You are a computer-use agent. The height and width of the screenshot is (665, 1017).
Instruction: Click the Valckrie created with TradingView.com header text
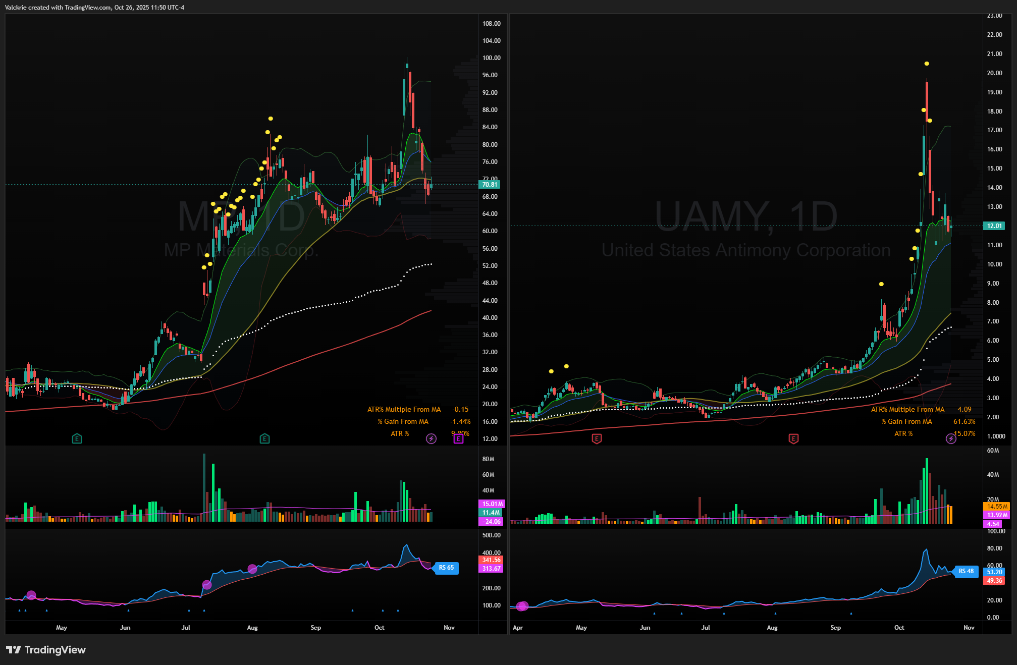coord(94,7)
